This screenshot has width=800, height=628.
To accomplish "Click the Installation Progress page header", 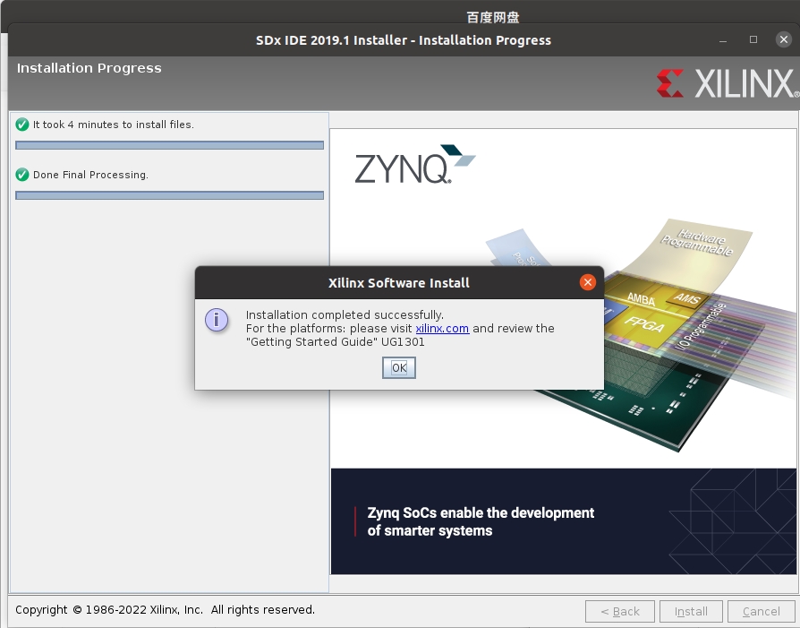I will pyautogui.click(x=89, y=68).
